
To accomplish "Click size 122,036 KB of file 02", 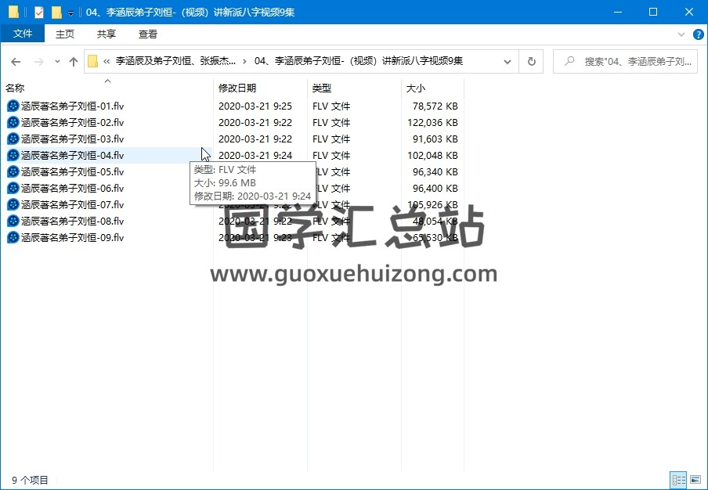I will (432, 122).
